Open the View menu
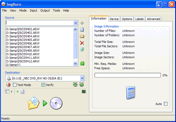 pyautogui.click(x=13, y=11)
